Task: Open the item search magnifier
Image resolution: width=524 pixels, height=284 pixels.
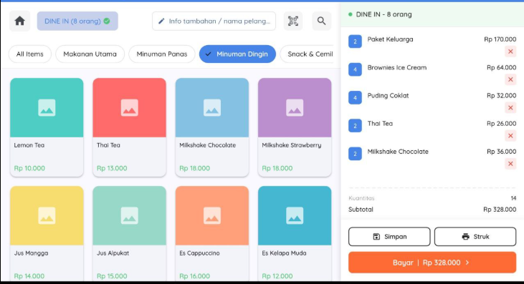Action: click(x=321, y=21)
